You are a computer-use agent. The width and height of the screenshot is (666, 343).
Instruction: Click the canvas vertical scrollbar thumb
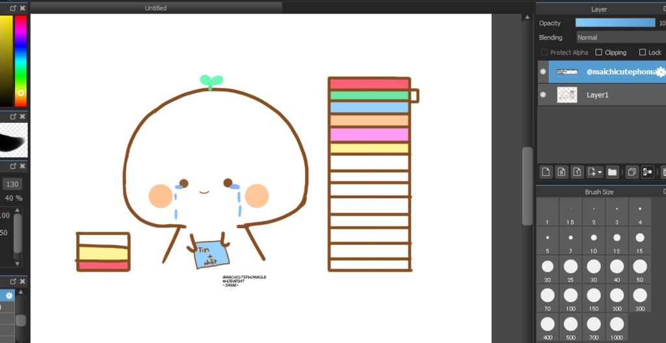(x=527, y=186)
